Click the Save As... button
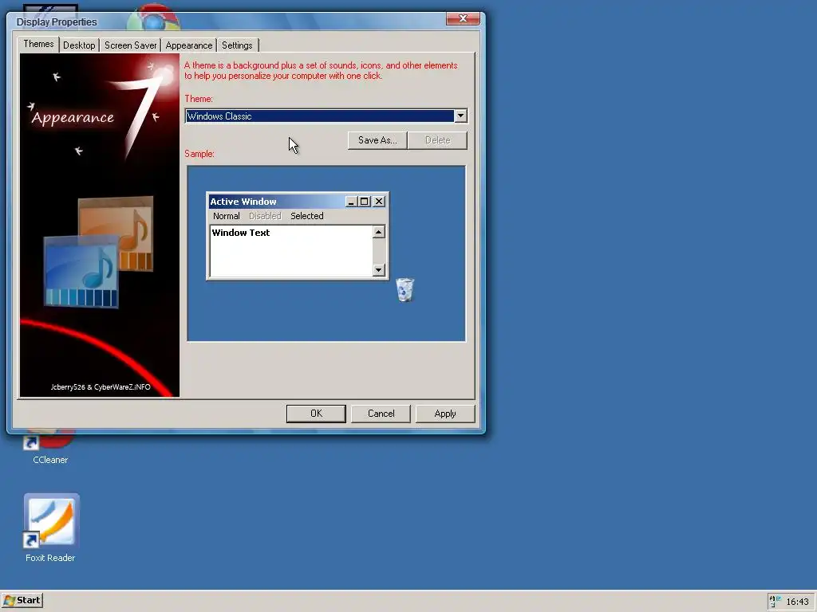Viewport: 817px width, 612px height. [x=377, y=140]
